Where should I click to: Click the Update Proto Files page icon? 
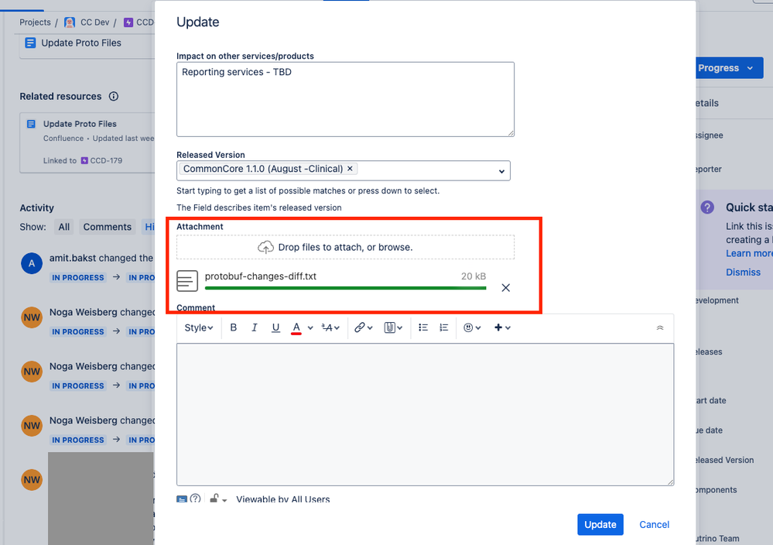[x=31, y=43]
